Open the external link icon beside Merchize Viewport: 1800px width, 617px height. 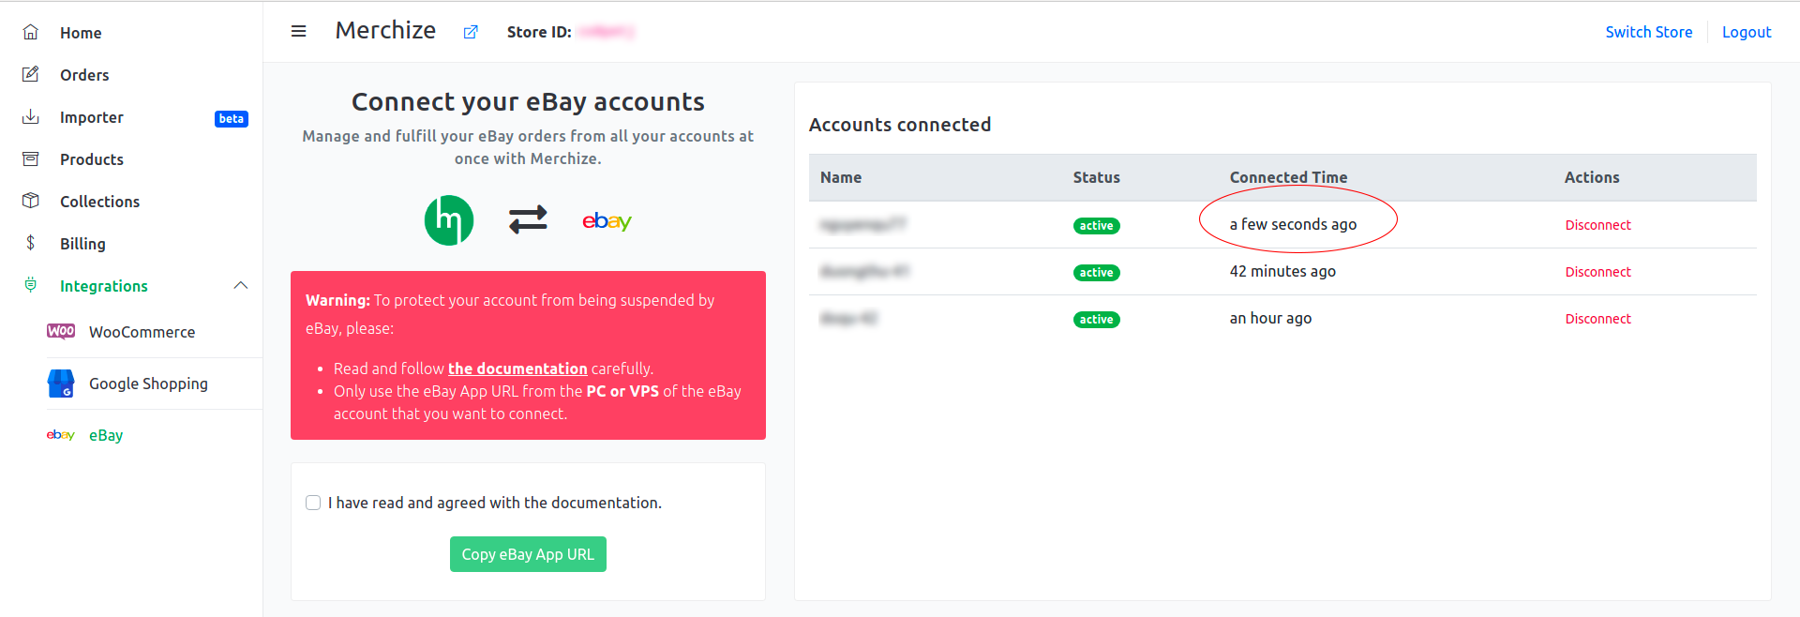coord(471,32)
